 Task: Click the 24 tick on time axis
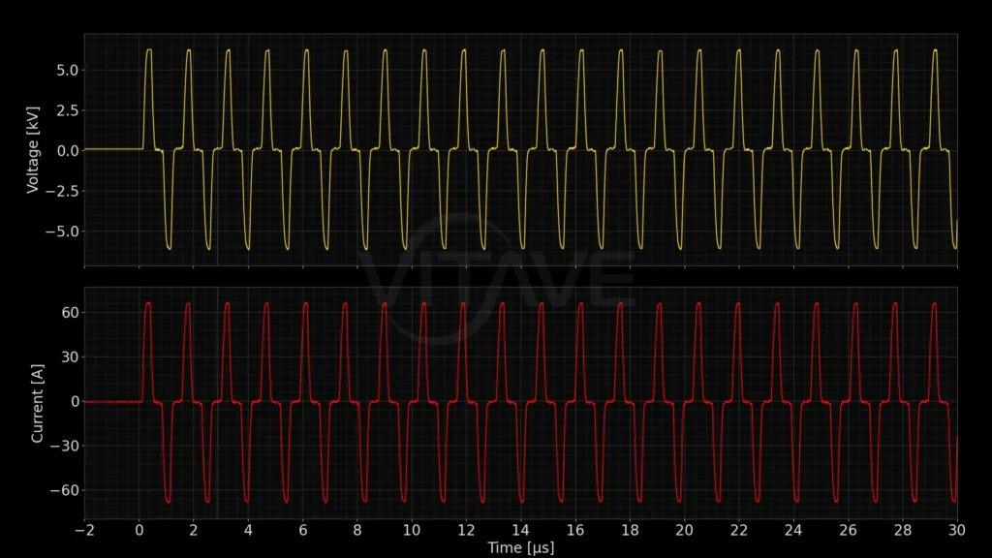[x=793, y=530]
